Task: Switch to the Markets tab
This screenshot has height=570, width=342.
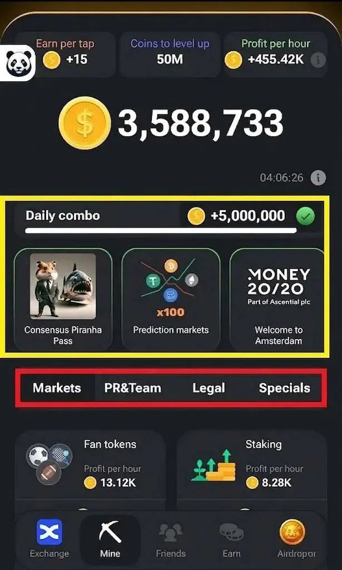Action: [57, 388]
